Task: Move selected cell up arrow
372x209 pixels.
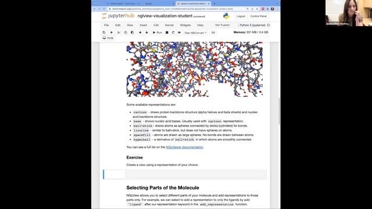Action: pyautogui.click(x=140, y=33)
